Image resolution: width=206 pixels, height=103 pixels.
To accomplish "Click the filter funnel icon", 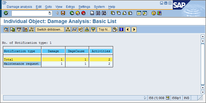I will tap(93, 30).
